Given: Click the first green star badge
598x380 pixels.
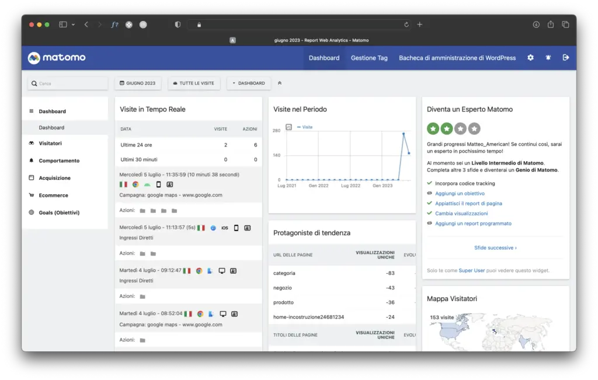Looking at the screenshot, I should (x=433, y=128).
